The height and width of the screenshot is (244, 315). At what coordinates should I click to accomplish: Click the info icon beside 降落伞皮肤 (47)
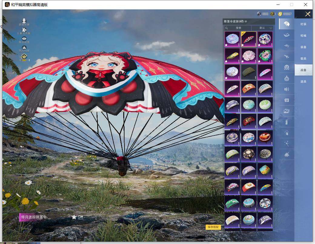pyautogui.click(x=246, y=21)
